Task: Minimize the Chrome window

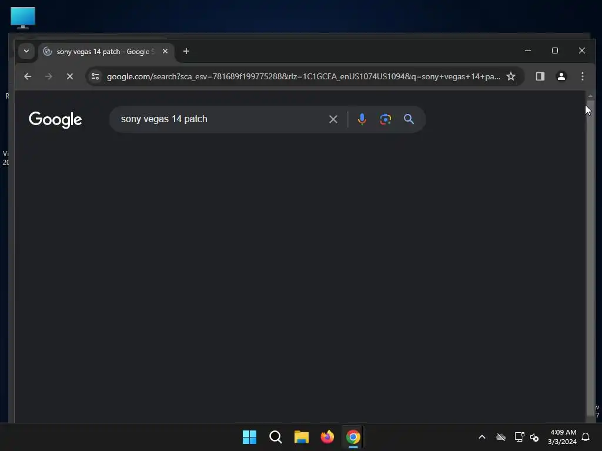Action: click(528, 51)
